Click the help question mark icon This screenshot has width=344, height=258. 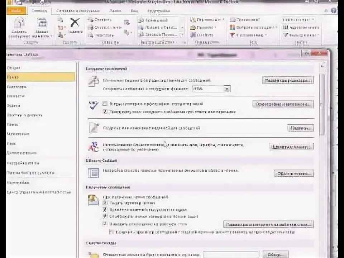click(x=333, y=10)
